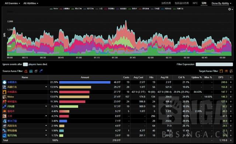Screen dimensions: 236x144
Task: Select the gray Source Auras Filter icon
Action: coord(36,71)
